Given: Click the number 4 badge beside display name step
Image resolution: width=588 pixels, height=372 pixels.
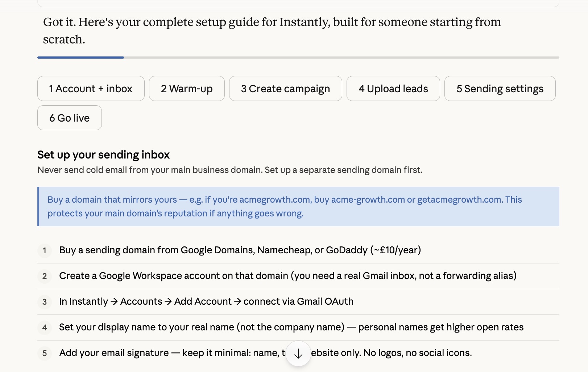Looking at the screenshot, I should pos(45,327).
